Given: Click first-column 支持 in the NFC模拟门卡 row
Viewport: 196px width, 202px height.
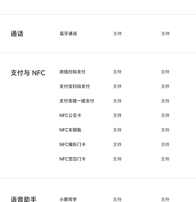Looking at the screenshot, I should (117, 145).
